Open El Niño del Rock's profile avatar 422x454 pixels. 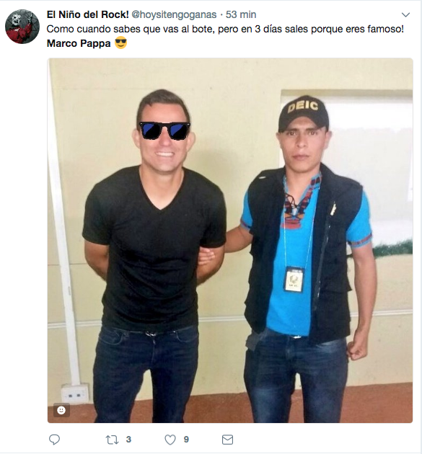pos(22,27)
